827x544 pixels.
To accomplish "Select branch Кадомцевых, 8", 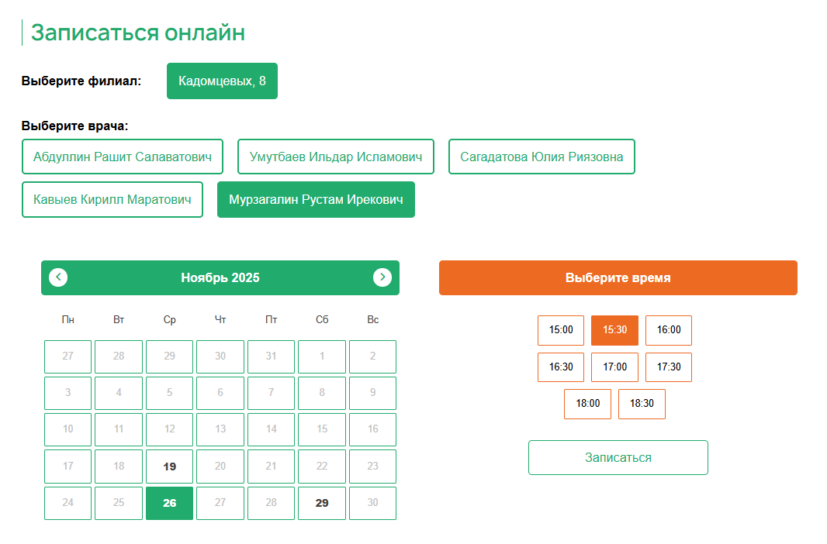I will 222,81.
